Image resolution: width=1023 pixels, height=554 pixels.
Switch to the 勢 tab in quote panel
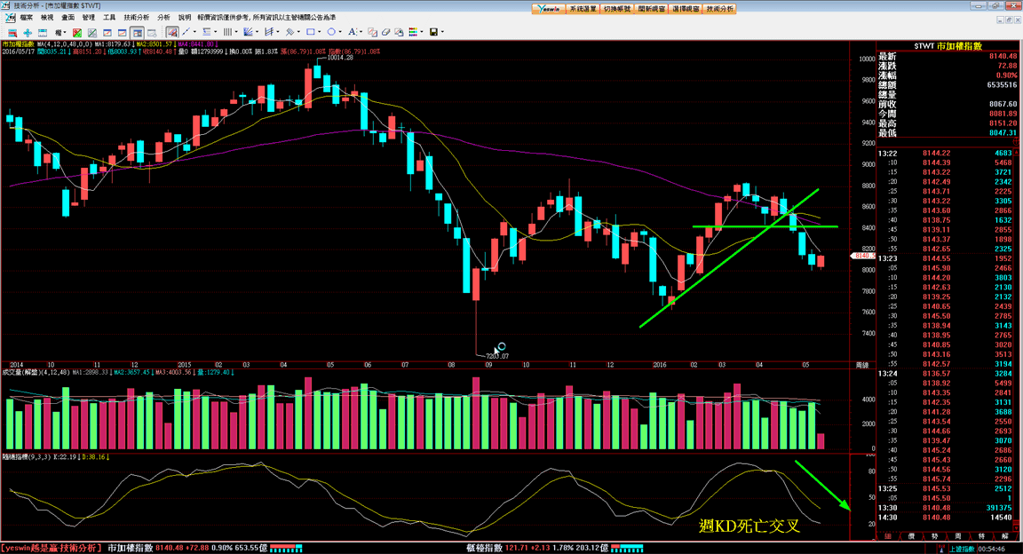934,535
